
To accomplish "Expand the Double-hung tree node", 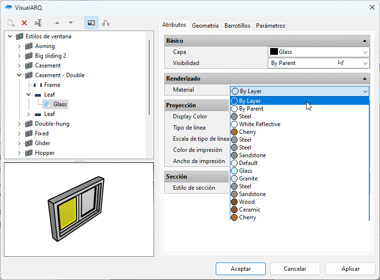I will pyautogui.click(x=19, y=124).
